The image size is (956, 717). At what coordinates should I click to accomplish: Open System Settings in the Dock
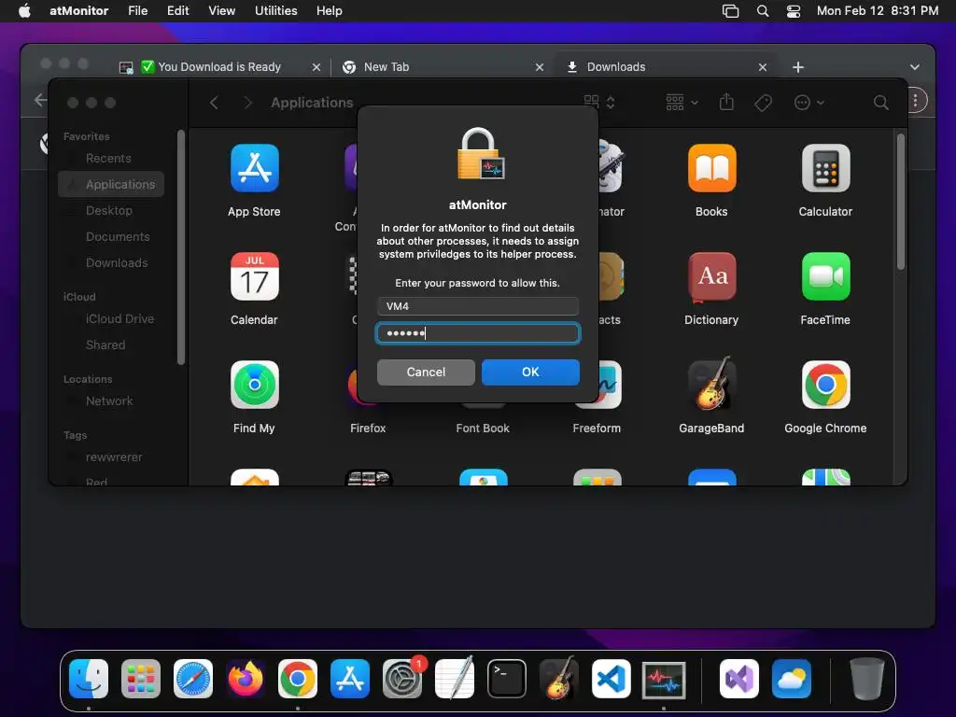coord(402,679)
